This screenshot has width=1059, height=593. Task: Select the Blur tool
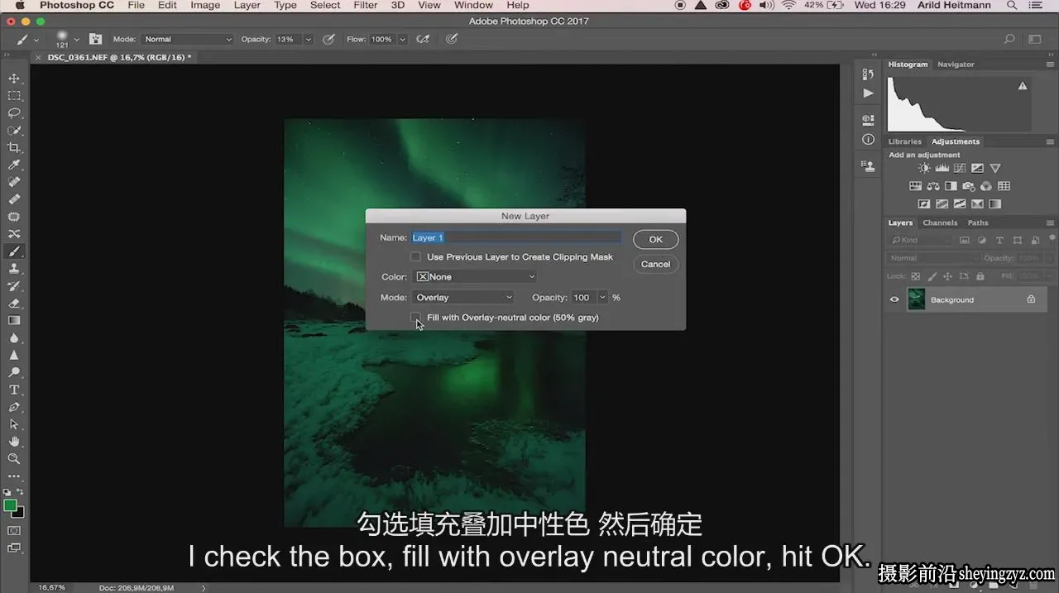click(14, 338)
